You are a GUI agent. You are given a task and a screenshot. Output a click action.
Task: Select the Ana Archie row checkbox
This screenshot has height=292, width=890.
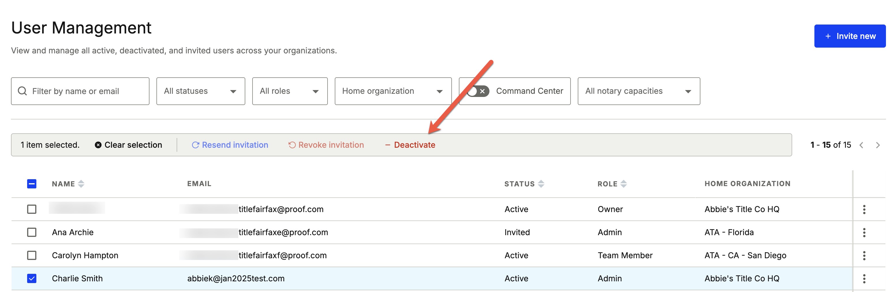click(32, 232)
